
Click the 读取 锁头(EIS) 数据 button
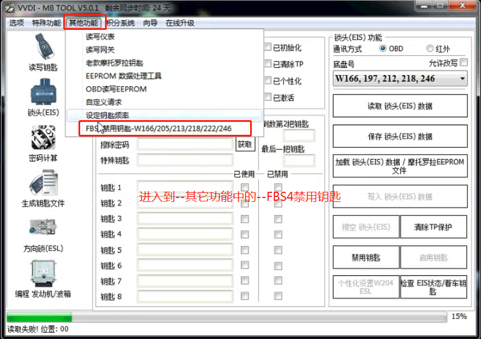pyautogui.click(x=400, y=106)
